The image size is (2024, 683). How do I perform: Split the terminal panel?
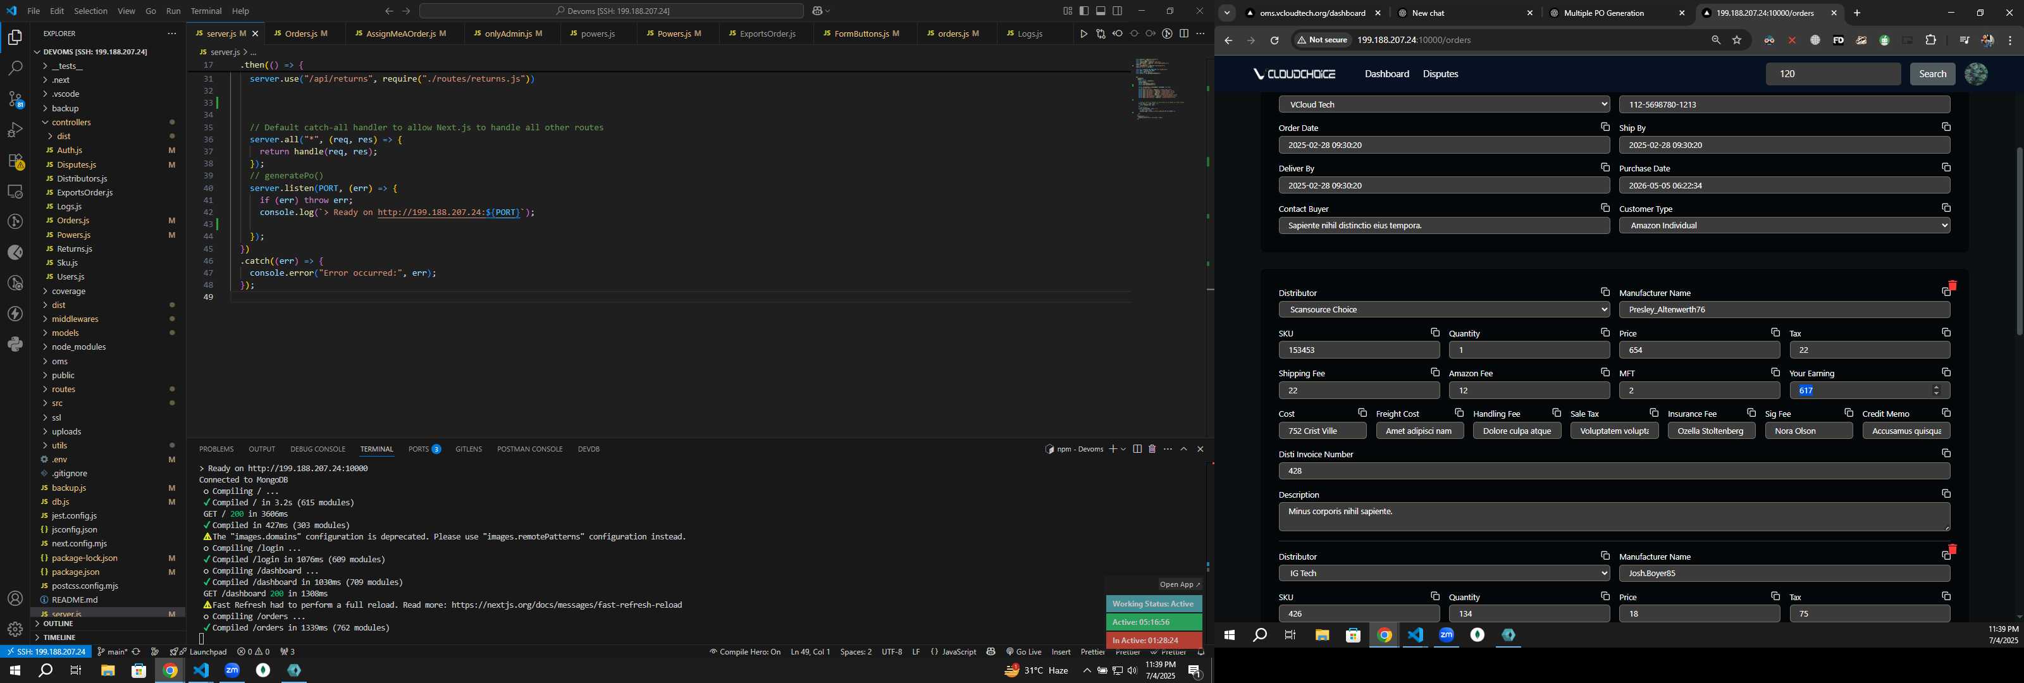click(1137, 449)
